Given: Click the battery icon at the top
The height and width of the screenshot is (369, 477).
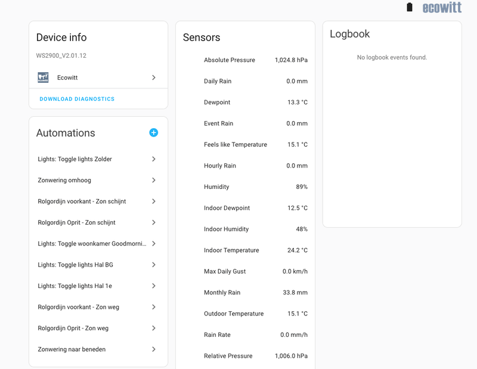Looking at the screenshot, I should tap(409, 8).
